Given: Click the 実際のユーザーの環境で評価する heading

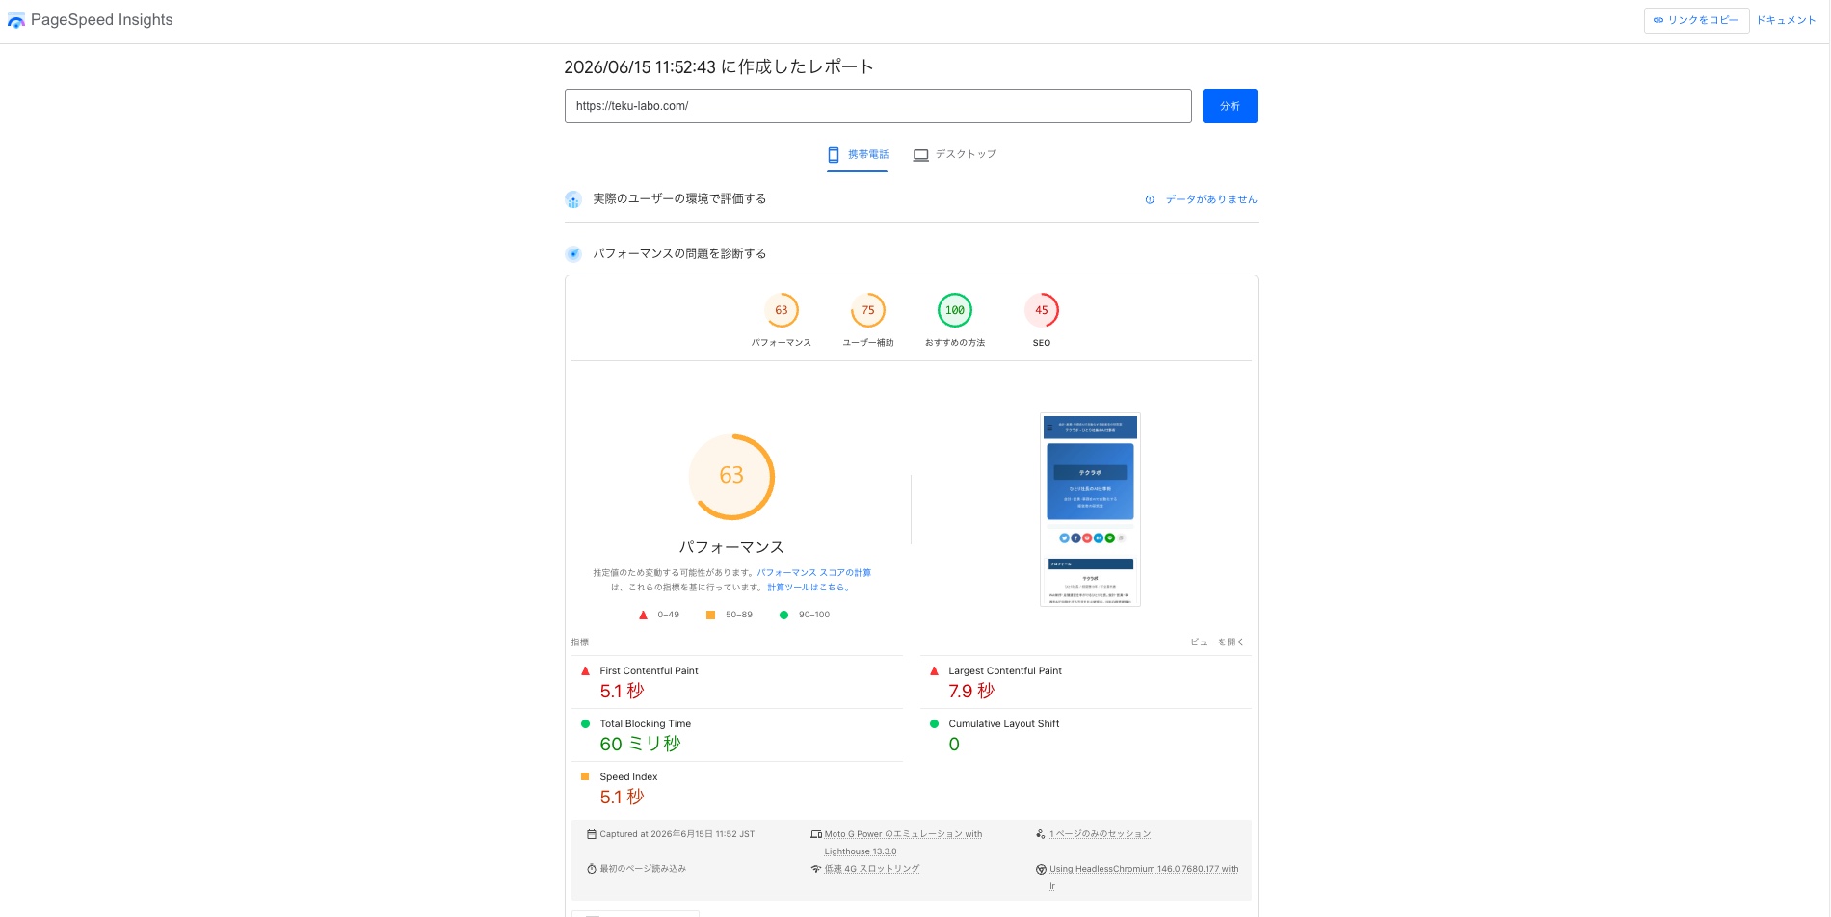Looking at the screenshot, I should click(679, 199).
